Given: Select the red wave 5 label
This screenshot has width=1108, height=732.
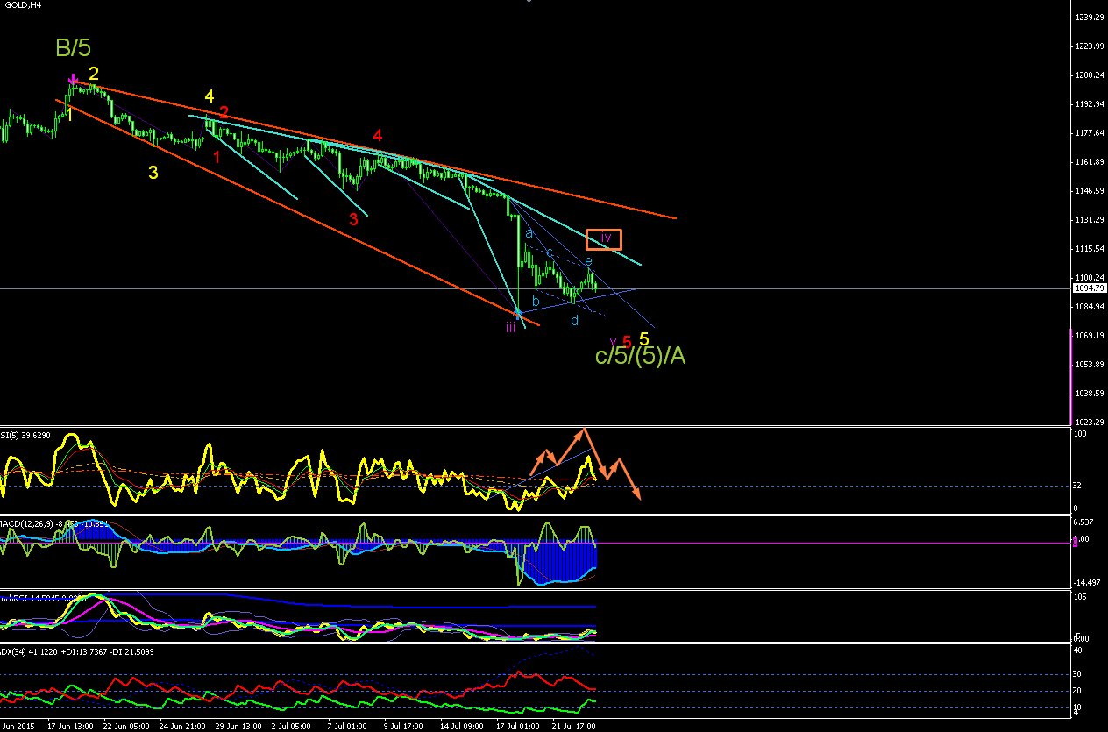Looking at the screenshot, I should click(627, 341).
